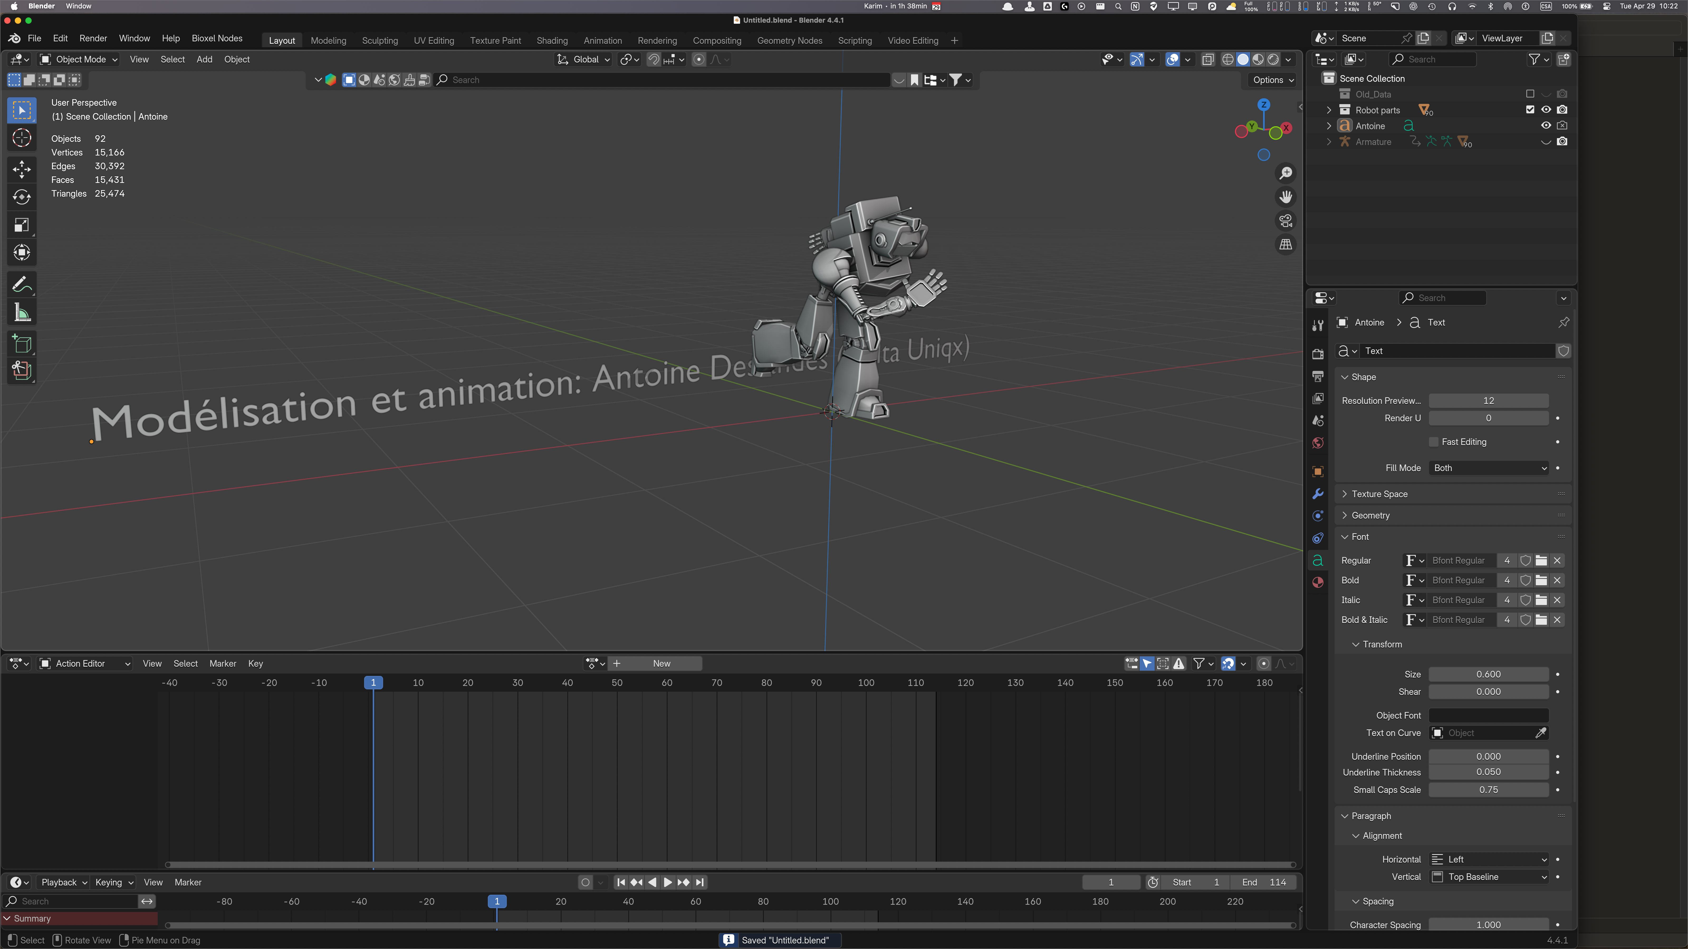This screenshot has height=949, width=1688.
Task: Open the Physics properties tab
Action: click(1318, 516)
